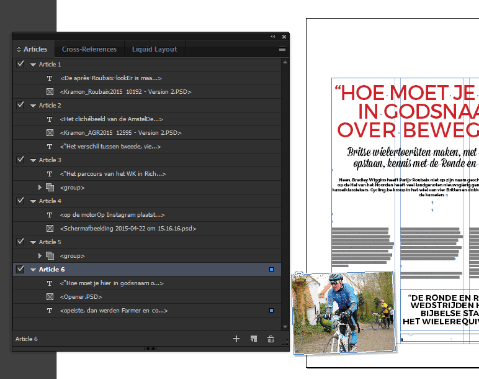This screenshot has width=479, height=379.
Task: Expand the group under Article 5
Action: [40, 256]
